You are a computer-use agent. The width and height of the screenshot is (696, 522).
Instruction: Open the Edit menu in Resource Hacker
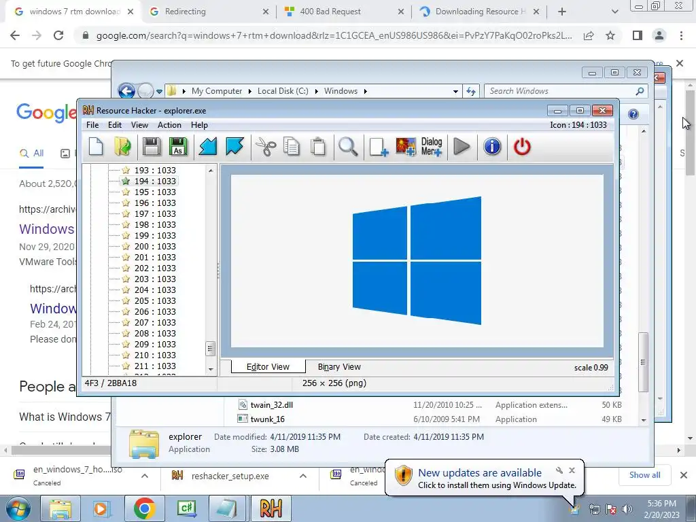tap(114, 125)
